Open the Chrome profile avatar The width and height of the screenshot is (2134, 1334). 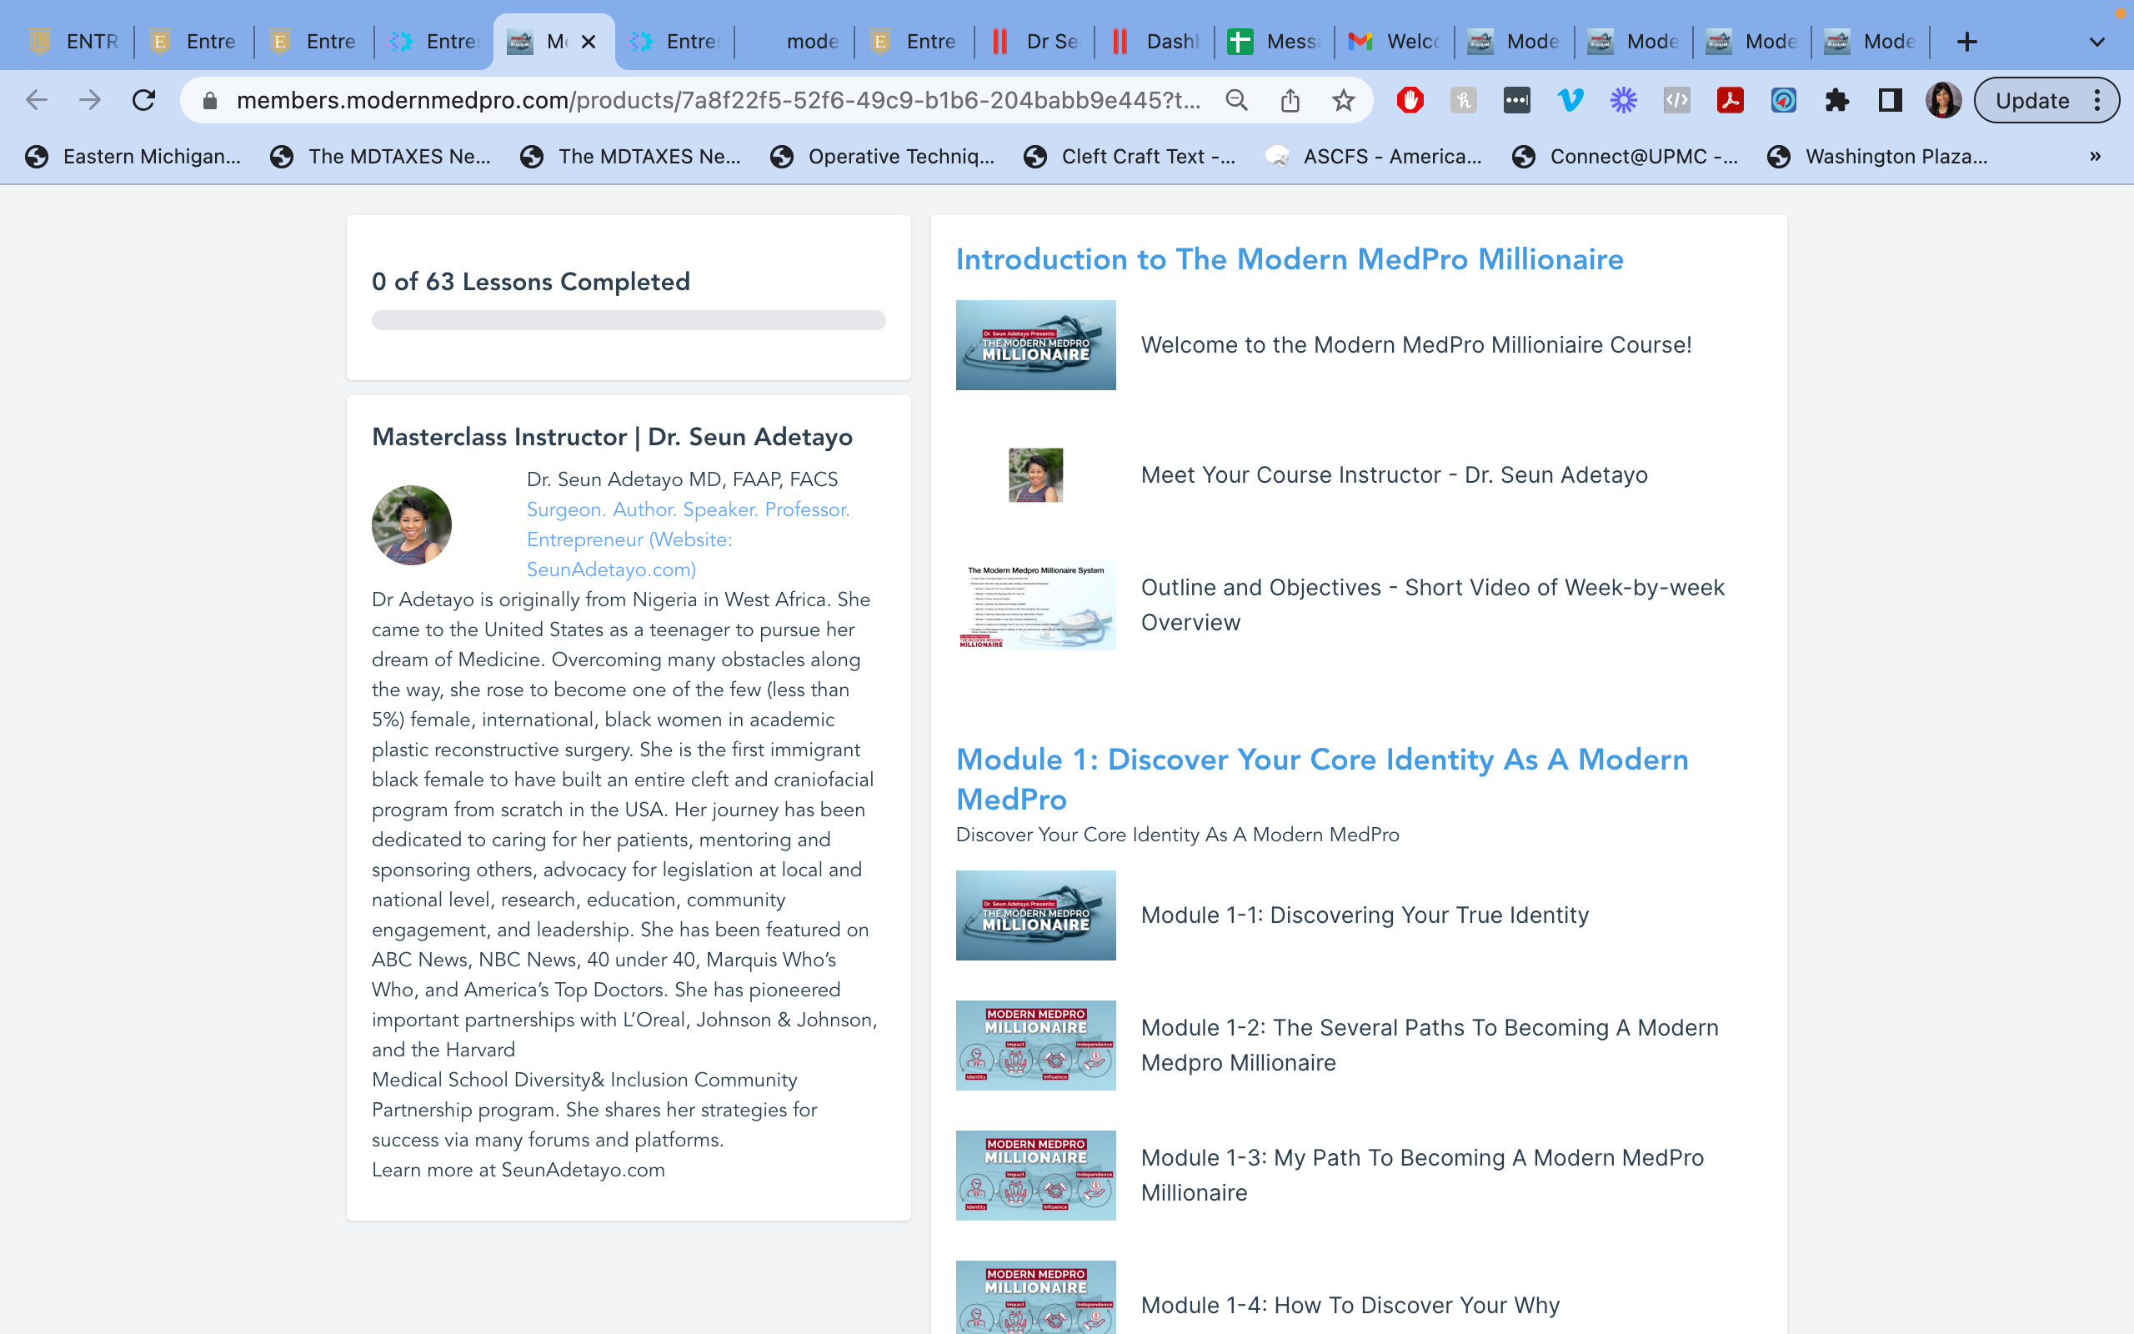[1944, 101]
